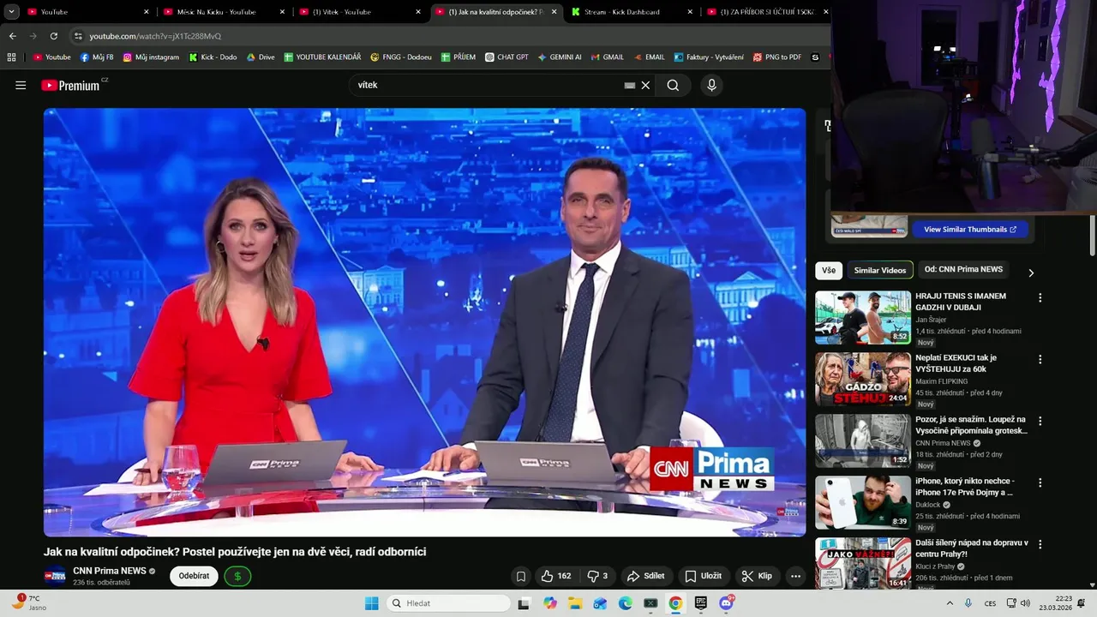
Task: Open View Similar Thumbnails link
Action: point(970,230)
